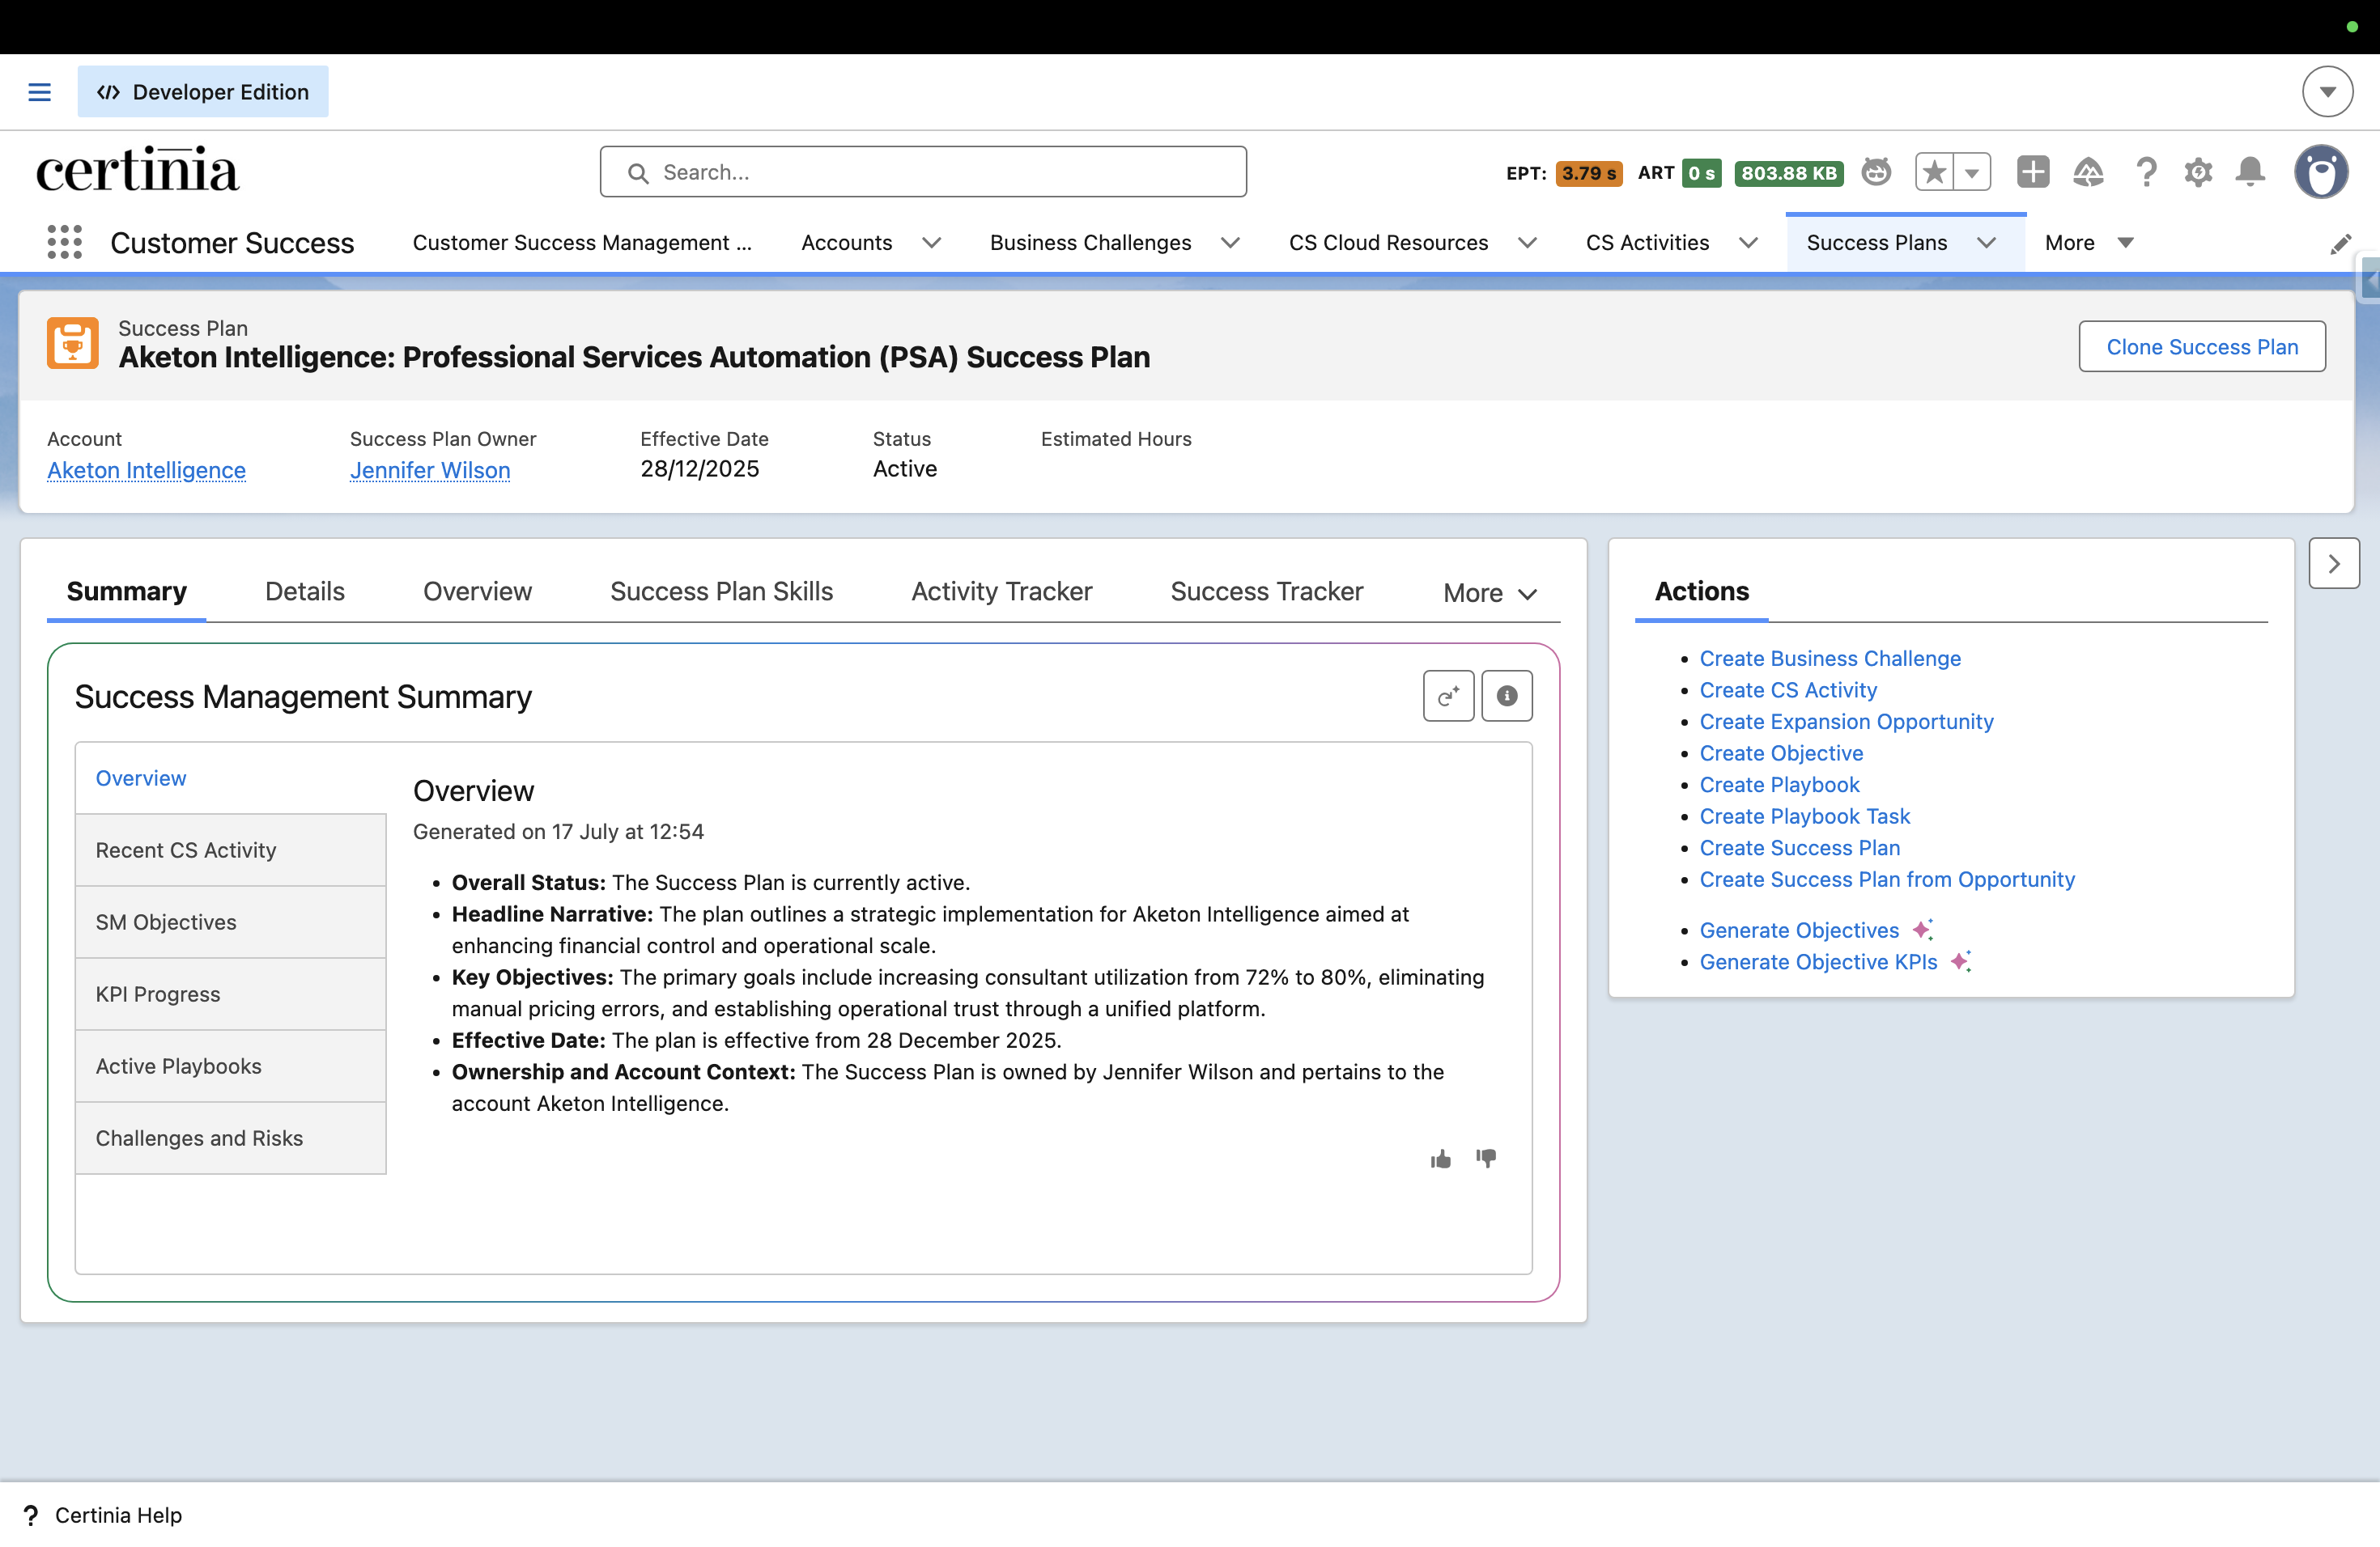Expand the navigation bar More menu
Image resolution: width=2380 pixels, height=1547 pixels.
2089,243
